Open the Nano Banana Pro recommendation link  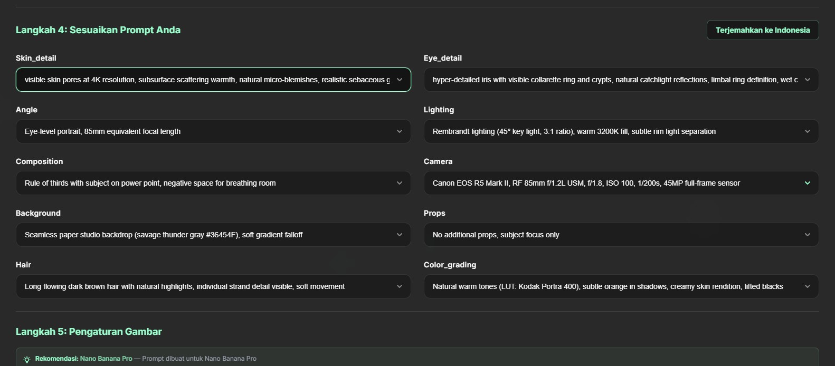coord(106,359)
